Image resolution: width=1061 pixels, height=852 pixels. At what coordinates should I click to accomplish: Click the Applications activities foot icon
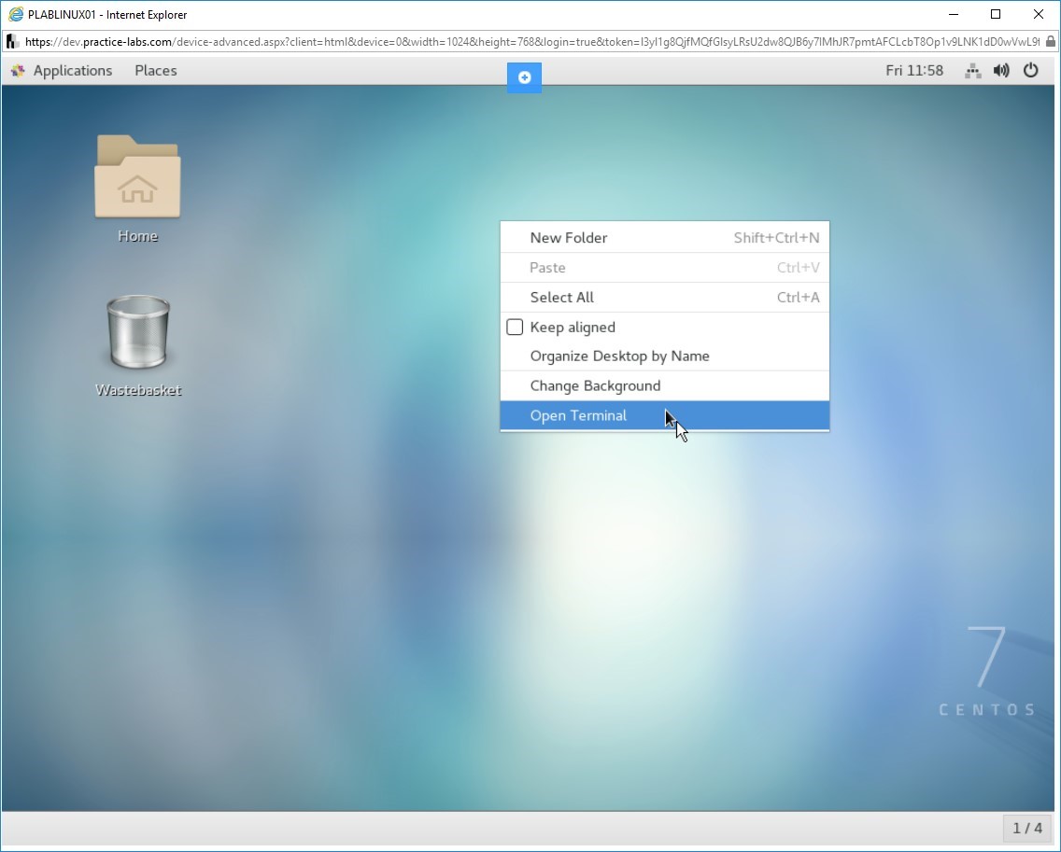point(18,71)
